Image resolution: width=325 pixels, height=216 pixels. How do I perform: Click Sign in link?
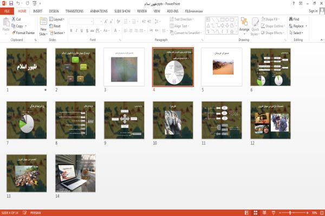click(313, 11)
